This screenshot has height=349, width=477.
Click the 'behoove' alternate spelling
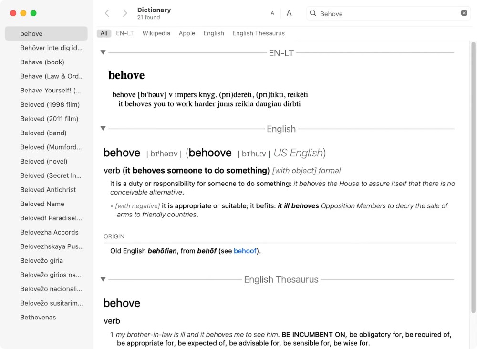pos(210,153)
